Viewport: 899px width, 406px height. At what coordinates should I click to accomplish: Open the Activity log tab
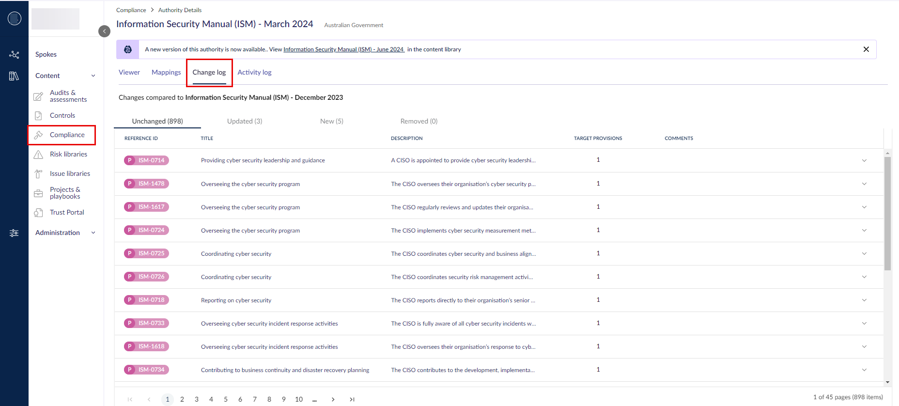pyautogui.click(x=254, y=72)
